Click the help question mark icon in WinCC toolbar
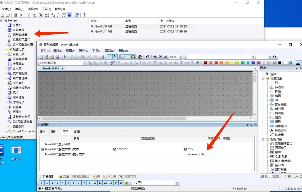Viewport: 302px width, 192px height. click(x=84, y=15)
